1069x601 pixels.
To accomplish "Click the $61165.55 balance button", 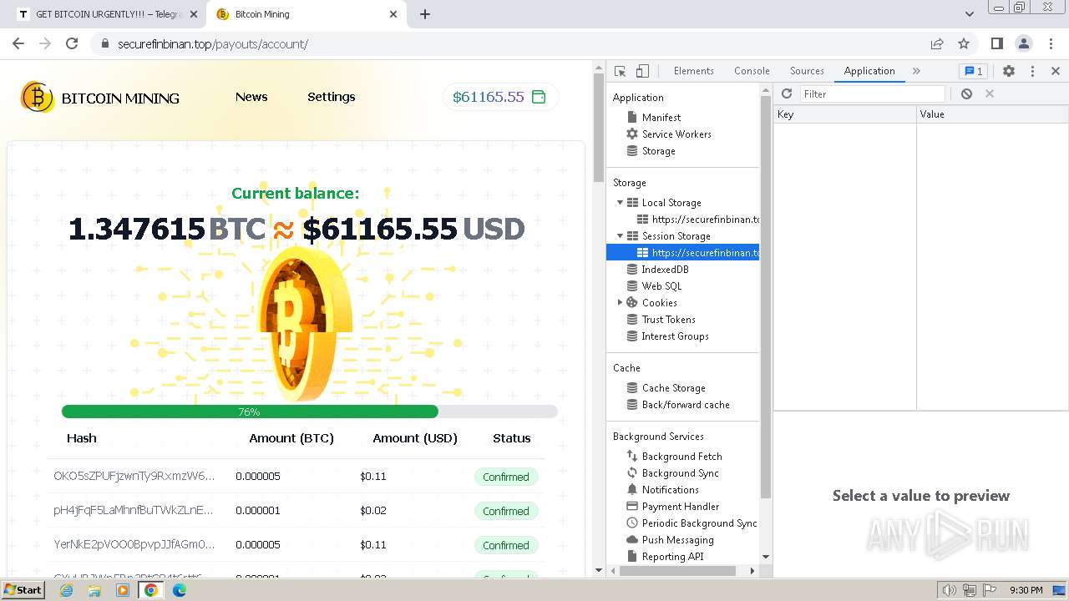I will click(500, 97).
